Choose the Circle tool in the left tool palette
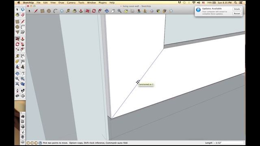 (x=17, y=27)
